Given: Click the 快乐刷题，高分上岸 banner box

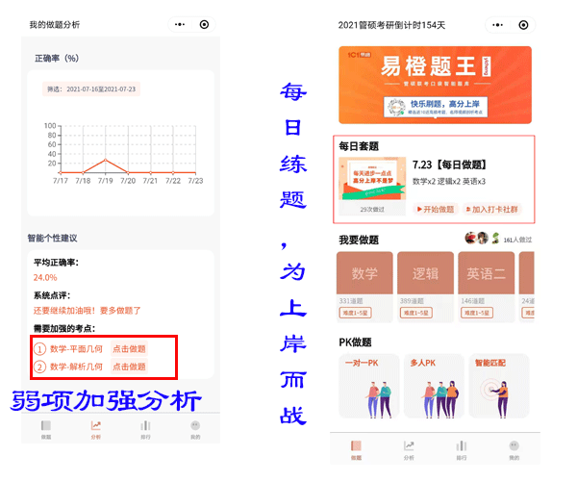Looking at the screenshot, I should [x=436, y=107].
